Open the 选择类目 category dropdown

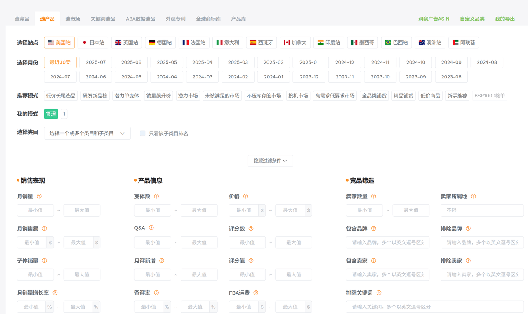point(87,133)
